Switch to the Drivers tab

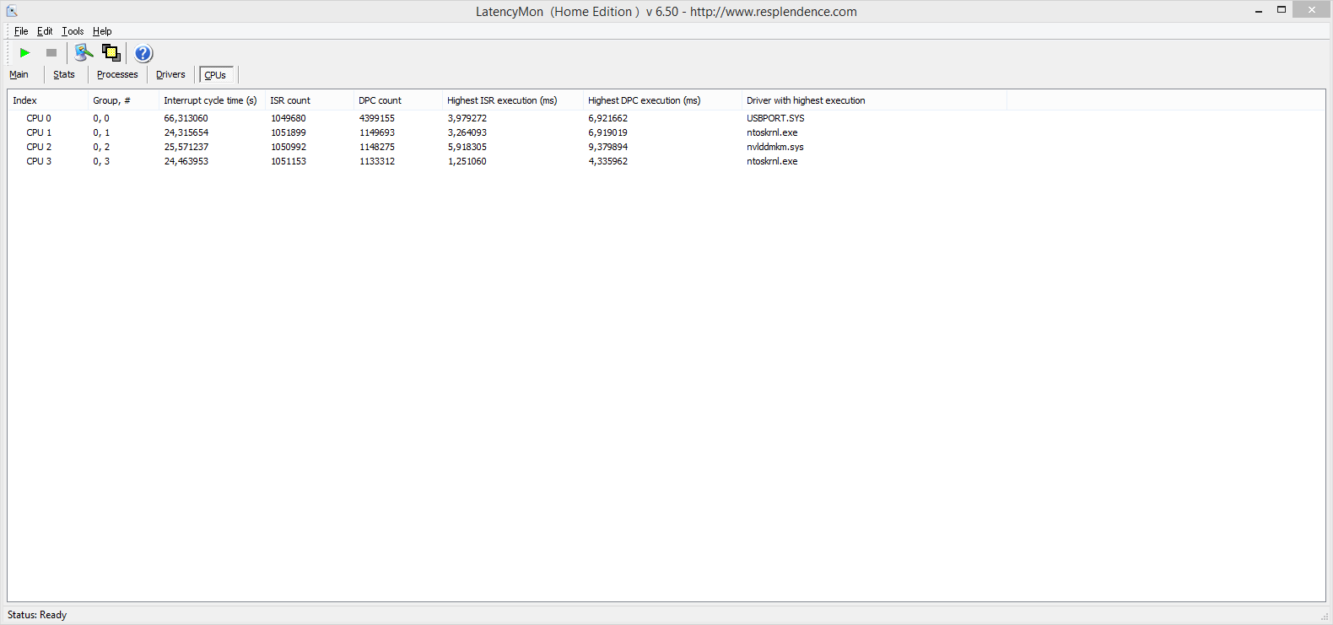(170, 74)
